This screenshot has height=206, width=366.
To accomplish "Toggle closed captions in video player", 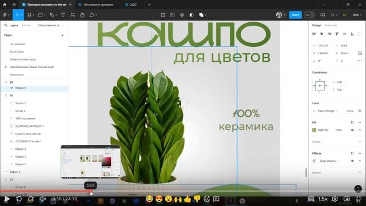I will coord(311,199).
